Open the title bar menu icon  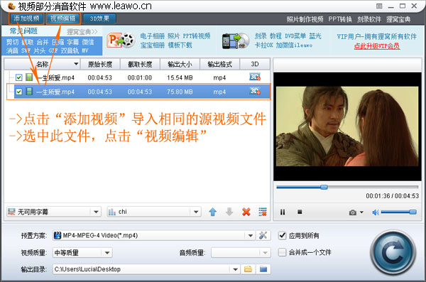click(x=379, y=6)
